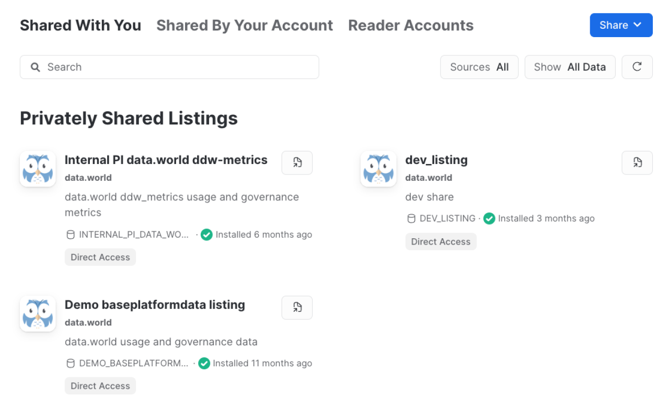Open the blue Share dropdown button
This screenshot has height=419, width=669.
(621, 25)
